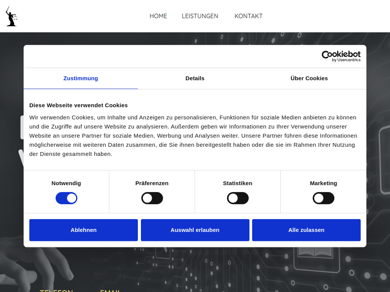Click the Auswahl erlauben button
The width and height of the screenshot is (390, 292).
pos(195,230)
